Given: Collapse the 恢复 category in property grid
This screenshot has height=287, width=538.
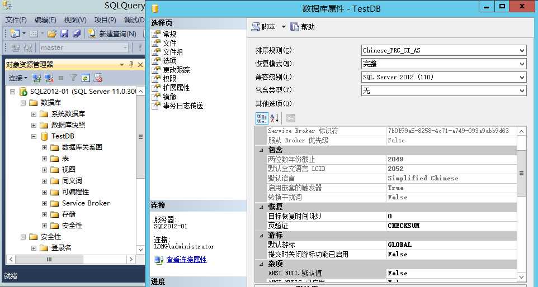Looking at the screenshot, I should pyautogui.click(x=262, y=207).
